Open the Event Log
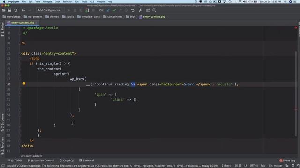 (x=287, y=161)
